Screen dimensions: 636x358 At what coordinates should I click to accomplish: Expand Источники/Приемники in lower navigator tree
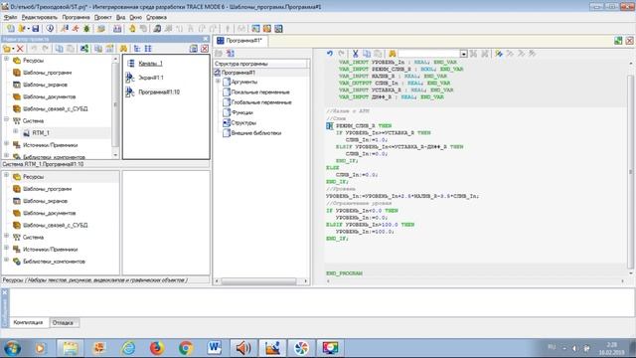coord(7,248)
